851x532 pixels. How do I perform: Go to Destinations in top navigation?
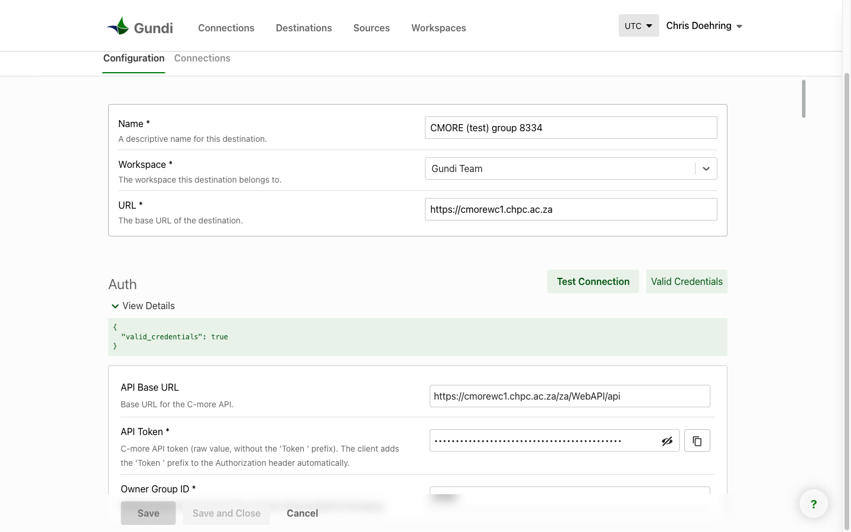304,28
